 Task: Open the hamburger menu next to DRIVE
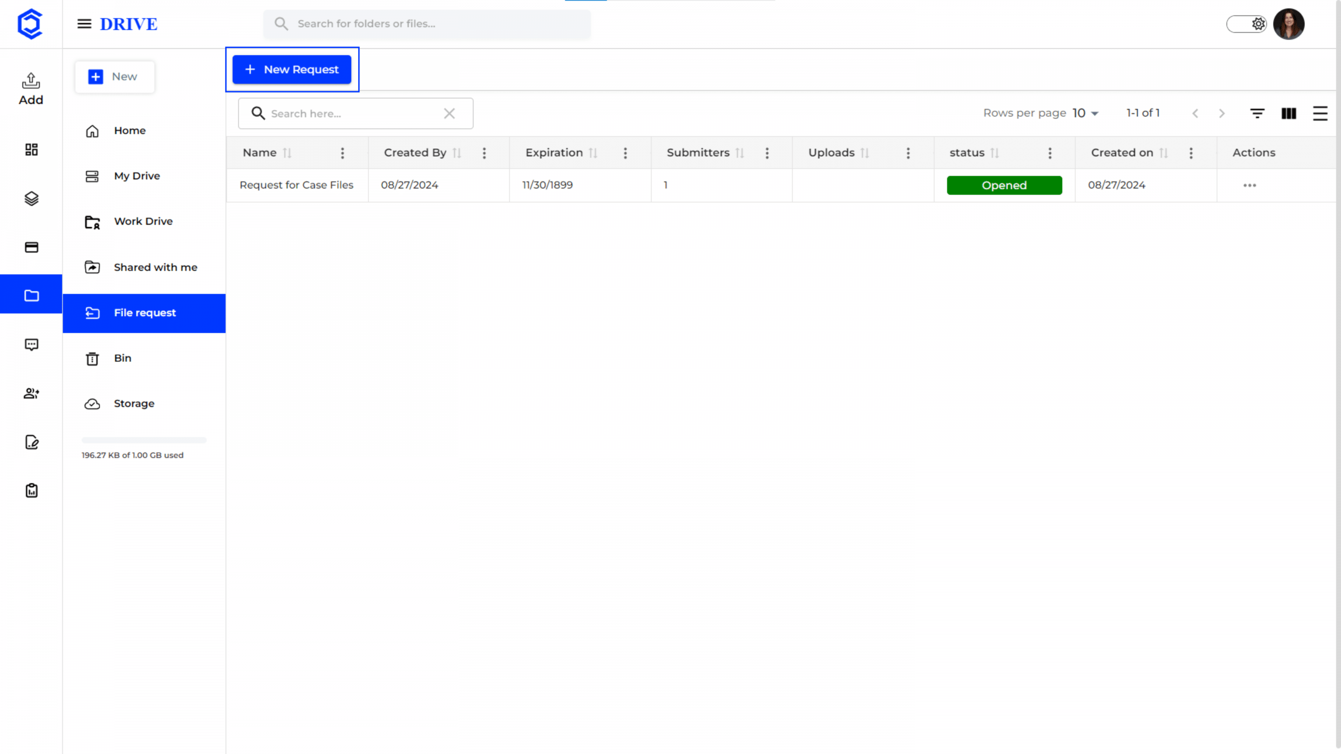click(x=84, y=24)
